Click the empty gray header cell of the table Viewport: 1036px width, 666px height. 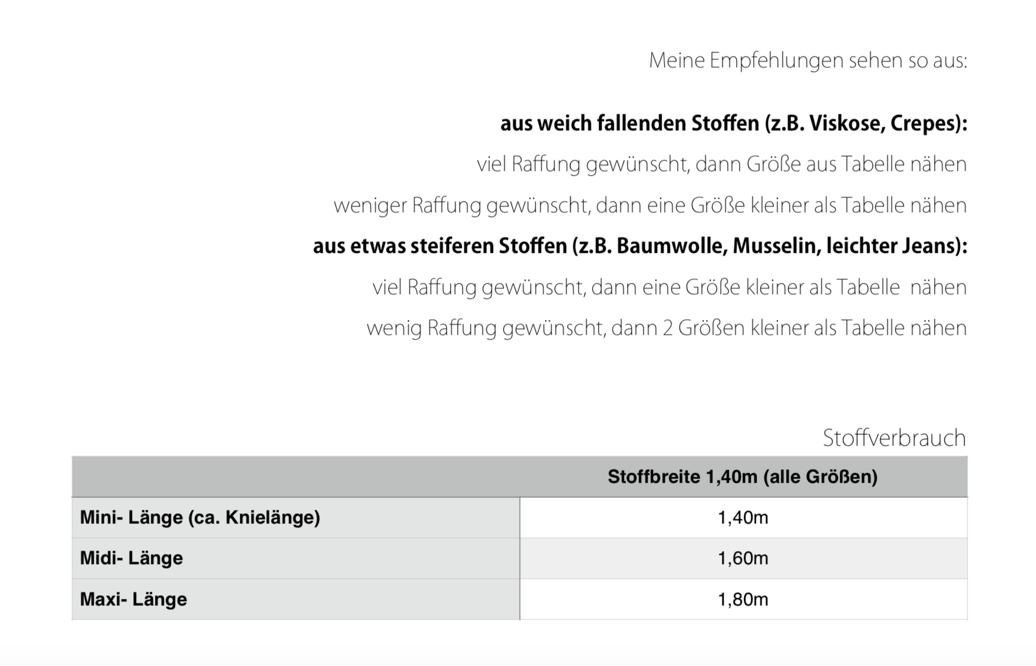click(x=295, y=477)
